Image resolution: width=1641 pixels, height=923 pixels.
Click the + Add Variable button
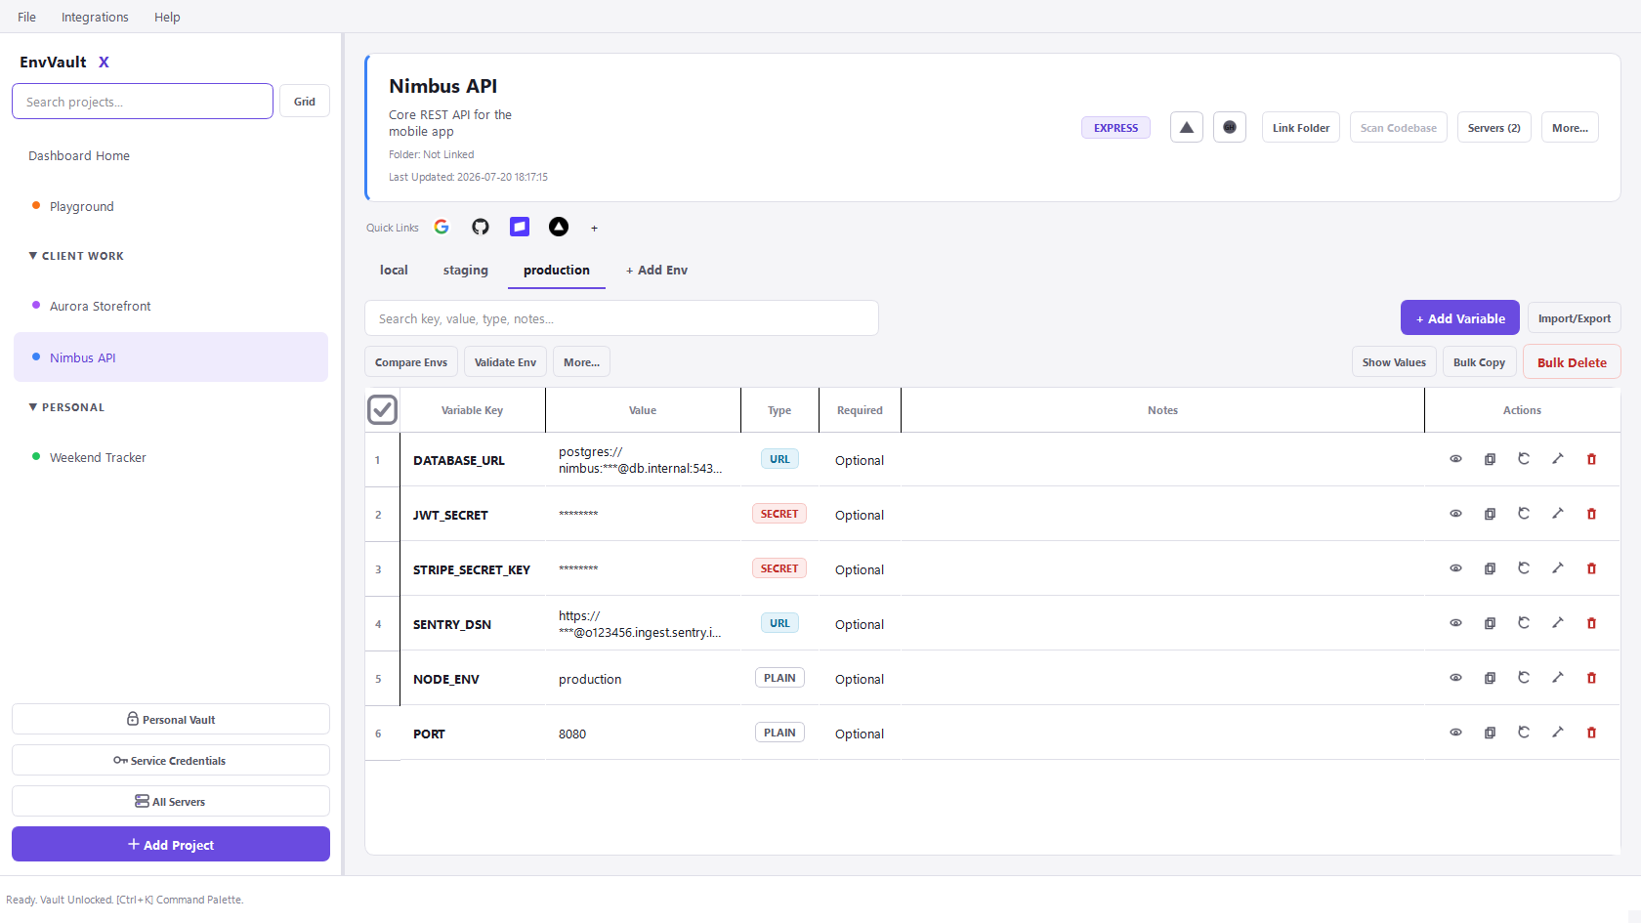[1459, 318]
